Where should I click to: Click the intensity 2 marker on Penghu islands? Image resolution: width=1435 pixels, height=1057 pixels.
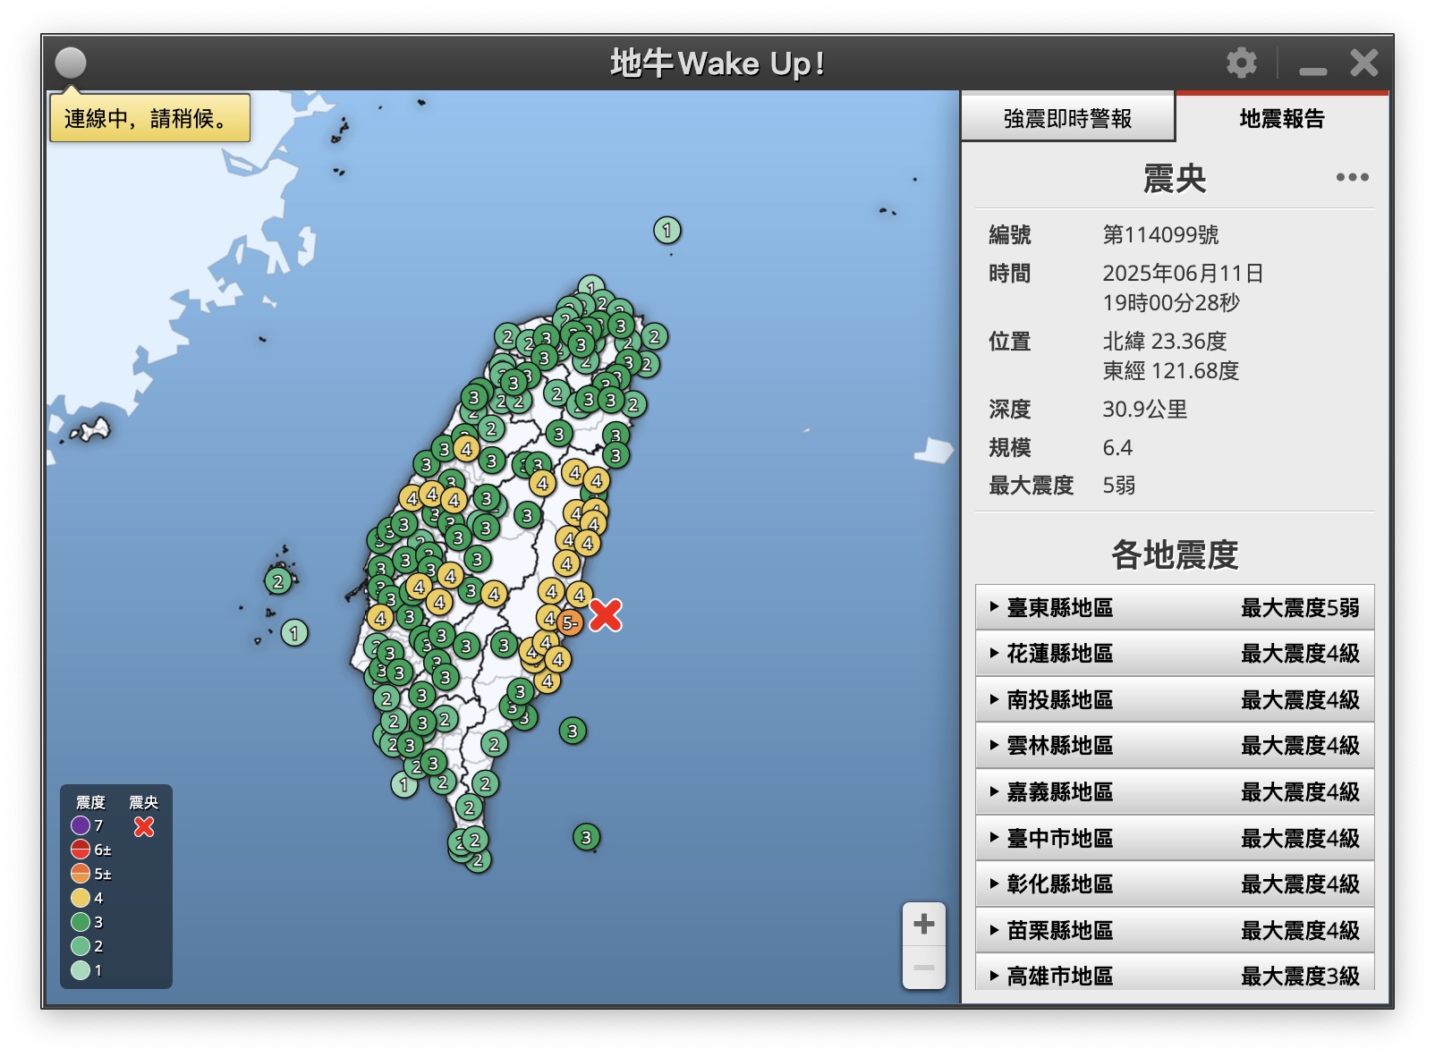click(278, 581)
